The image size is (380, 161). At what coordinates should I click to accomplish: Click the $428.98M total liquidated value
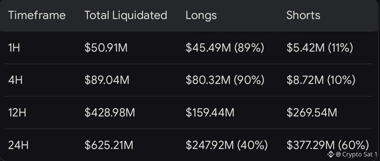click(x=110, y=113)
